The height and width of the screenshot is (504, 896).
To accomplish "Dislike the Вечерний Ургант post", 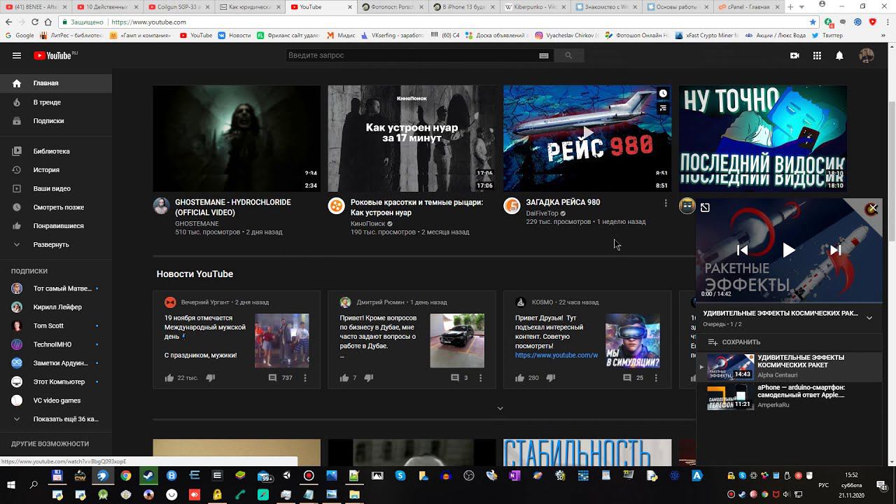I will (x=211, y=378).
